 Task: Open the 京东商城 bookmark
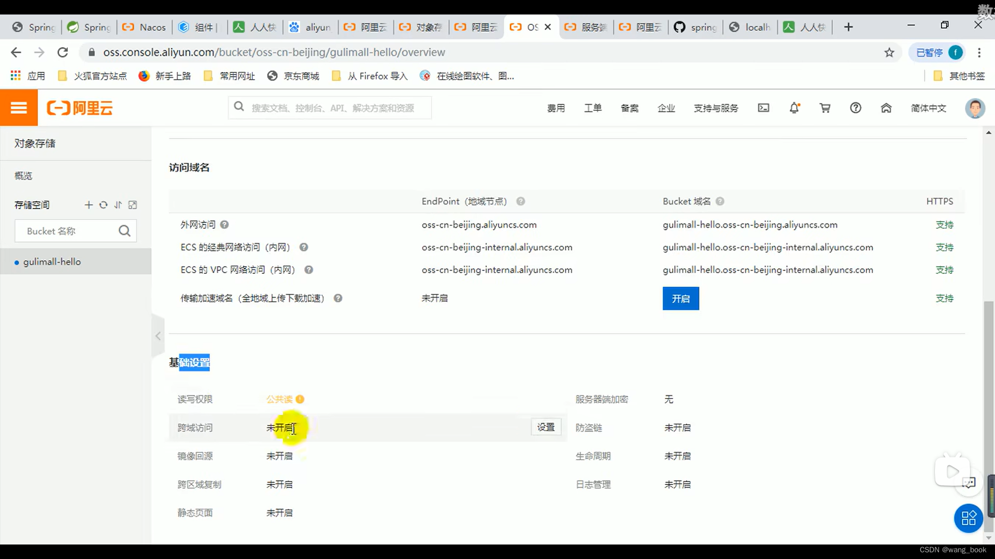tap(293, 76)
